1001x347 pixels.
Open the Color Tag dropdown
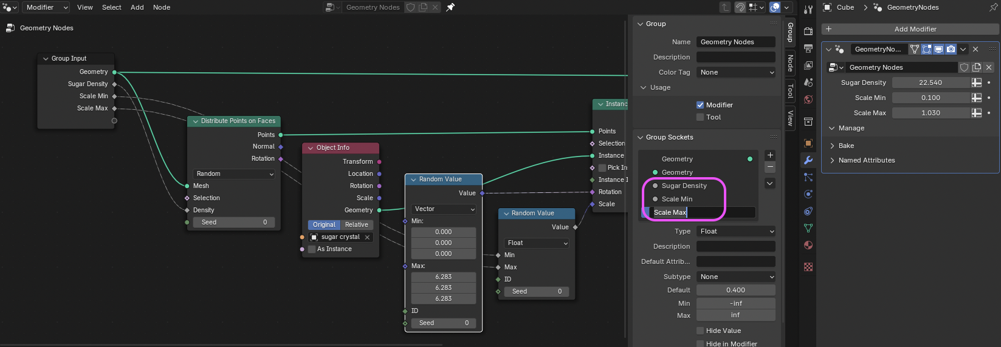[736, 72]
